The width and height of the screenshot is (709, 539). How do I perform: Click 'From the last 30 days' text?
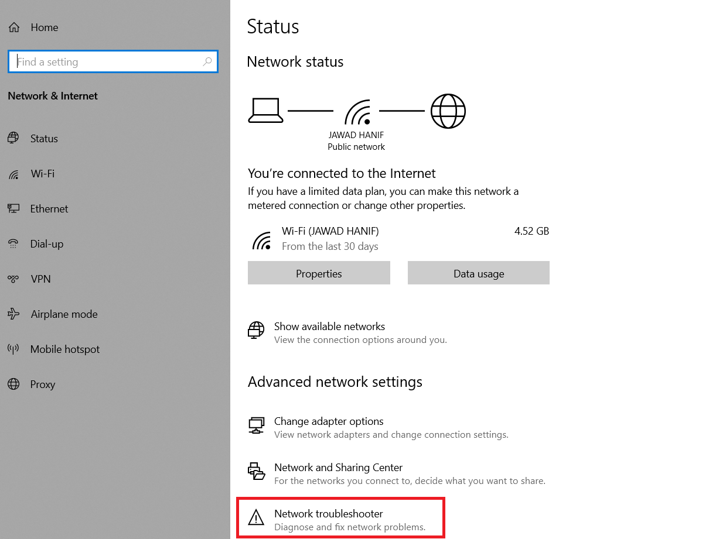click(x=330, y=246)
